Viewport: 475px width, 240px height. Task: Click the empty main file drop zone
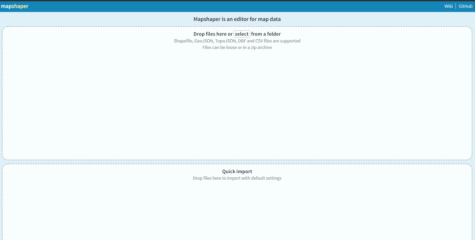click(237, 105)
